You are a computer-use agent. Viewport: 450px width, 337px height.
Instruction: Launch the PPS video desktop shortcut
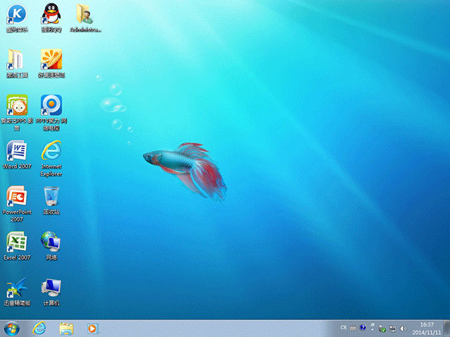tap(16, 105)
